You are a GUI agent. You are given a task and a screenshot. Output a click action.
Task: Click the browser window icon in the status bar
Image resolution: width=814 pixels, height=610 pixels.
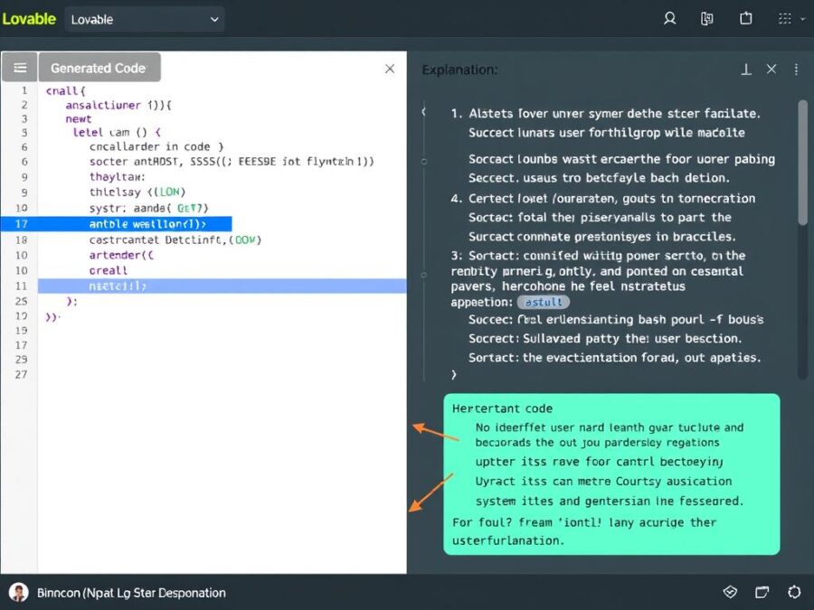pyautogui.click(x=762, y=592)
